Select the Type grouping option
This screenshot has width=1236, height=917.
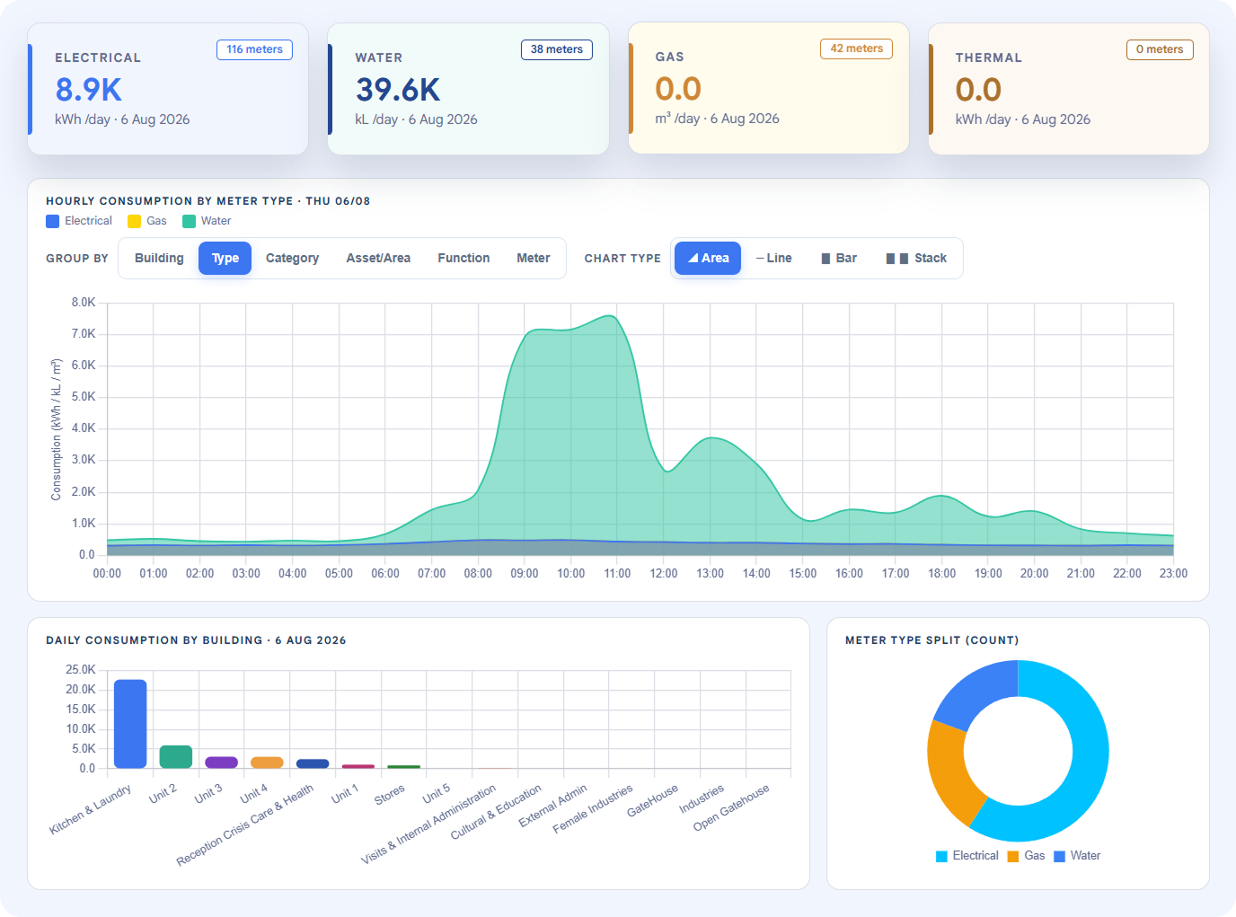click(225, 259)
